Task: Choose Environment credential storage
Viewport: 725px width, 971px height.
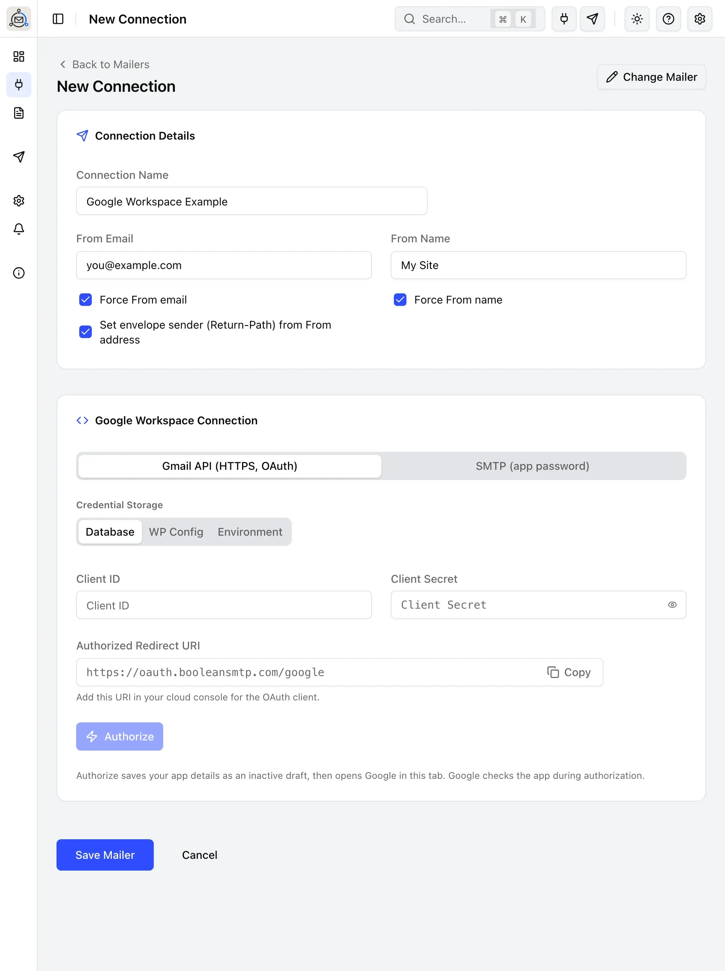Action: 250,532
